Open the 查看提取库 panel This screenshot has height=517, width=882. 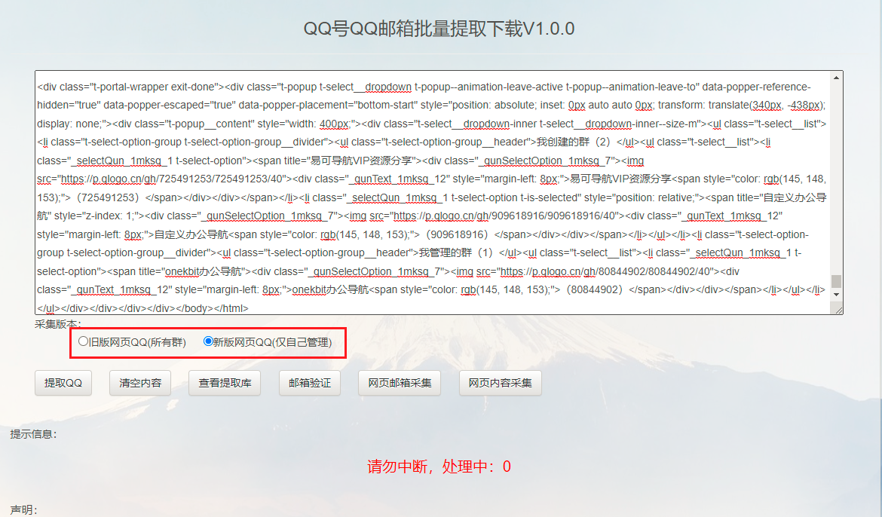click(224, 383)
